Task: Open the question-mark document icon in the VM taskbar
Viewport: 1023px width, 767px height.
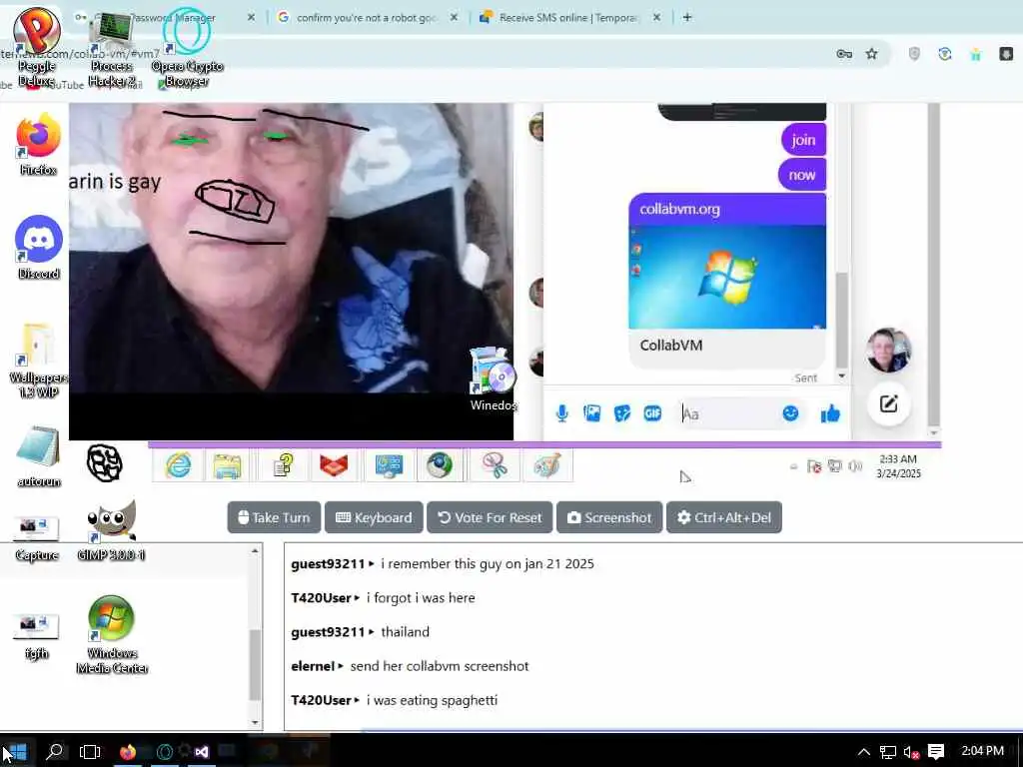Action: click(283, 465)
